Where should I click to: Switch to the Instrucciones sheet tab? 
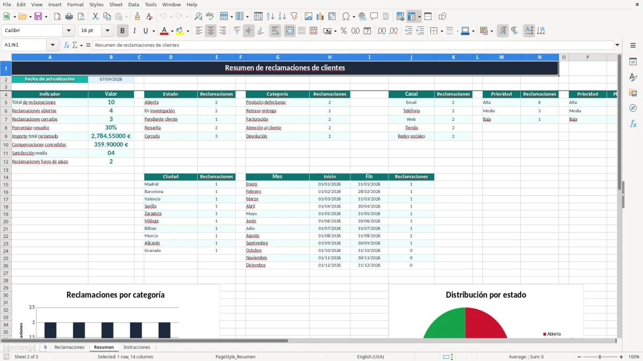[137, 347]
